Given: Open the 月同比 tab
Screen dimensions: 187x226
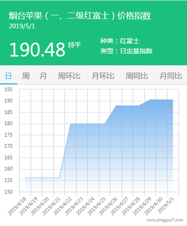Looking at the screenshot, I should (x=171, y=76).
